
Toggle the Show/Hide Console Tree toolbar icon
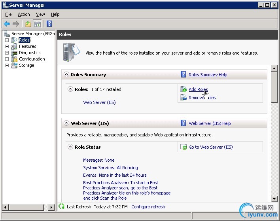pyautogui.click(x=38, y=24)
